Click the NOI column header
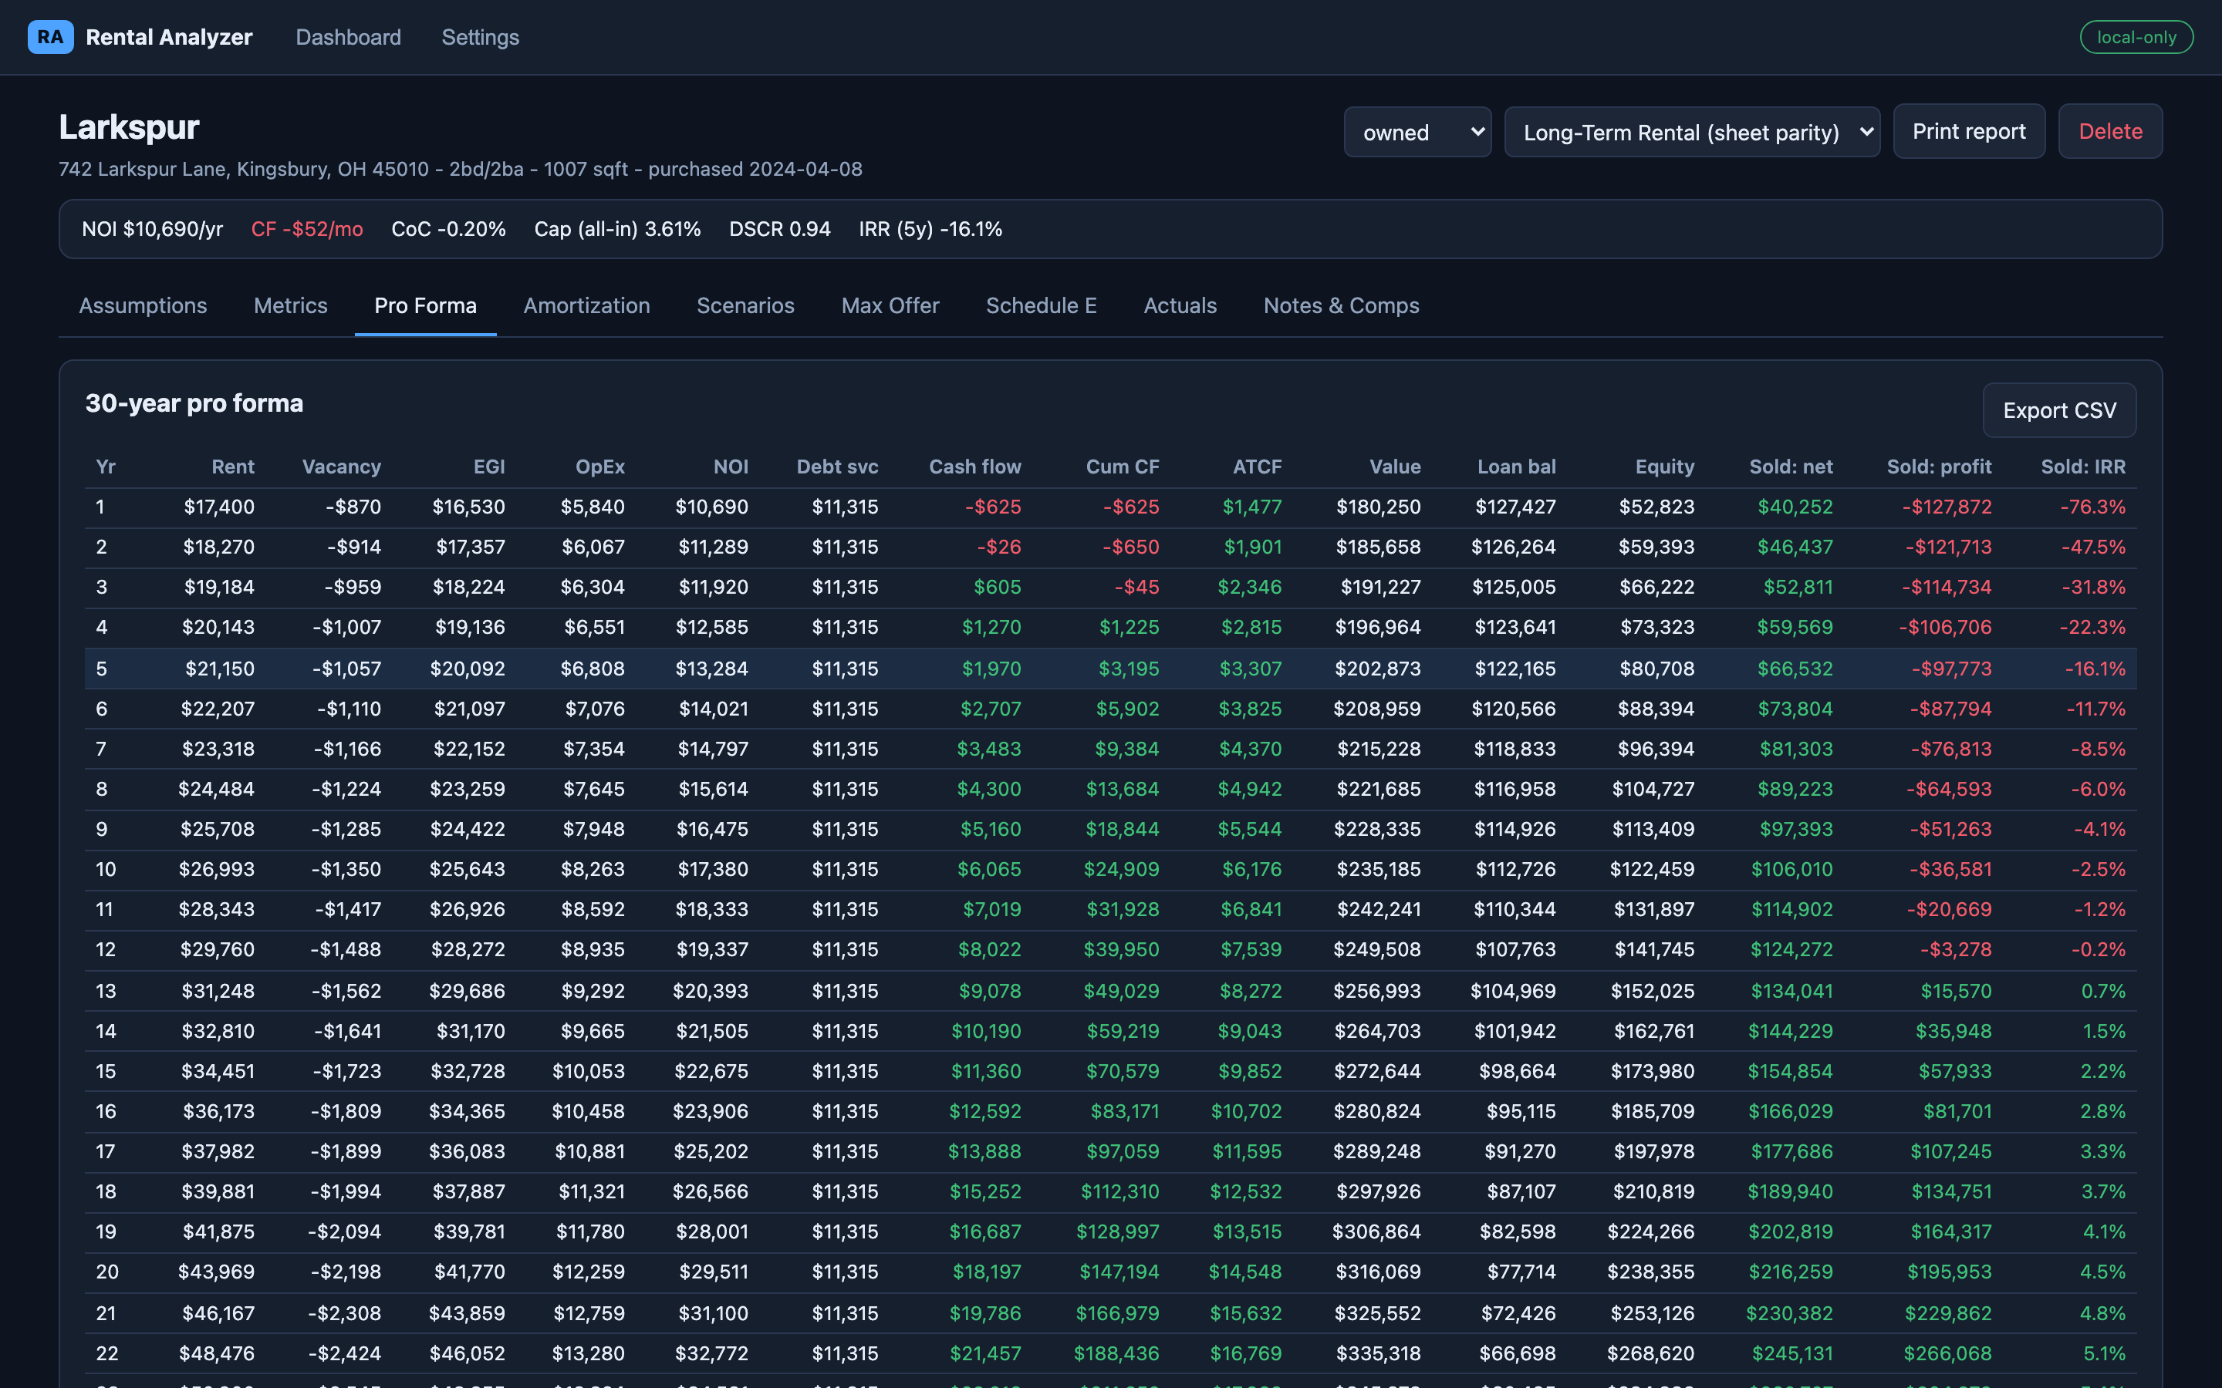This screenshot has height=1388, width=2222. tap(731, 467)
